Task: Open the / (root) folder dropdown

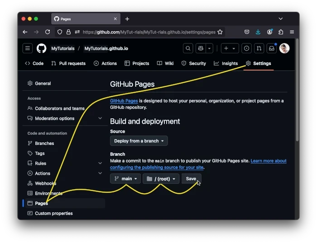Action: tap(161, 179)
